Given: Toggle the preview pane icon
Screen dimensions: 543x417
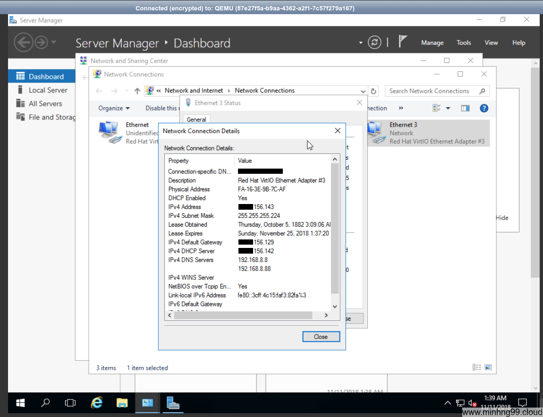Looking at the screenshot, I should click(465, 108).
